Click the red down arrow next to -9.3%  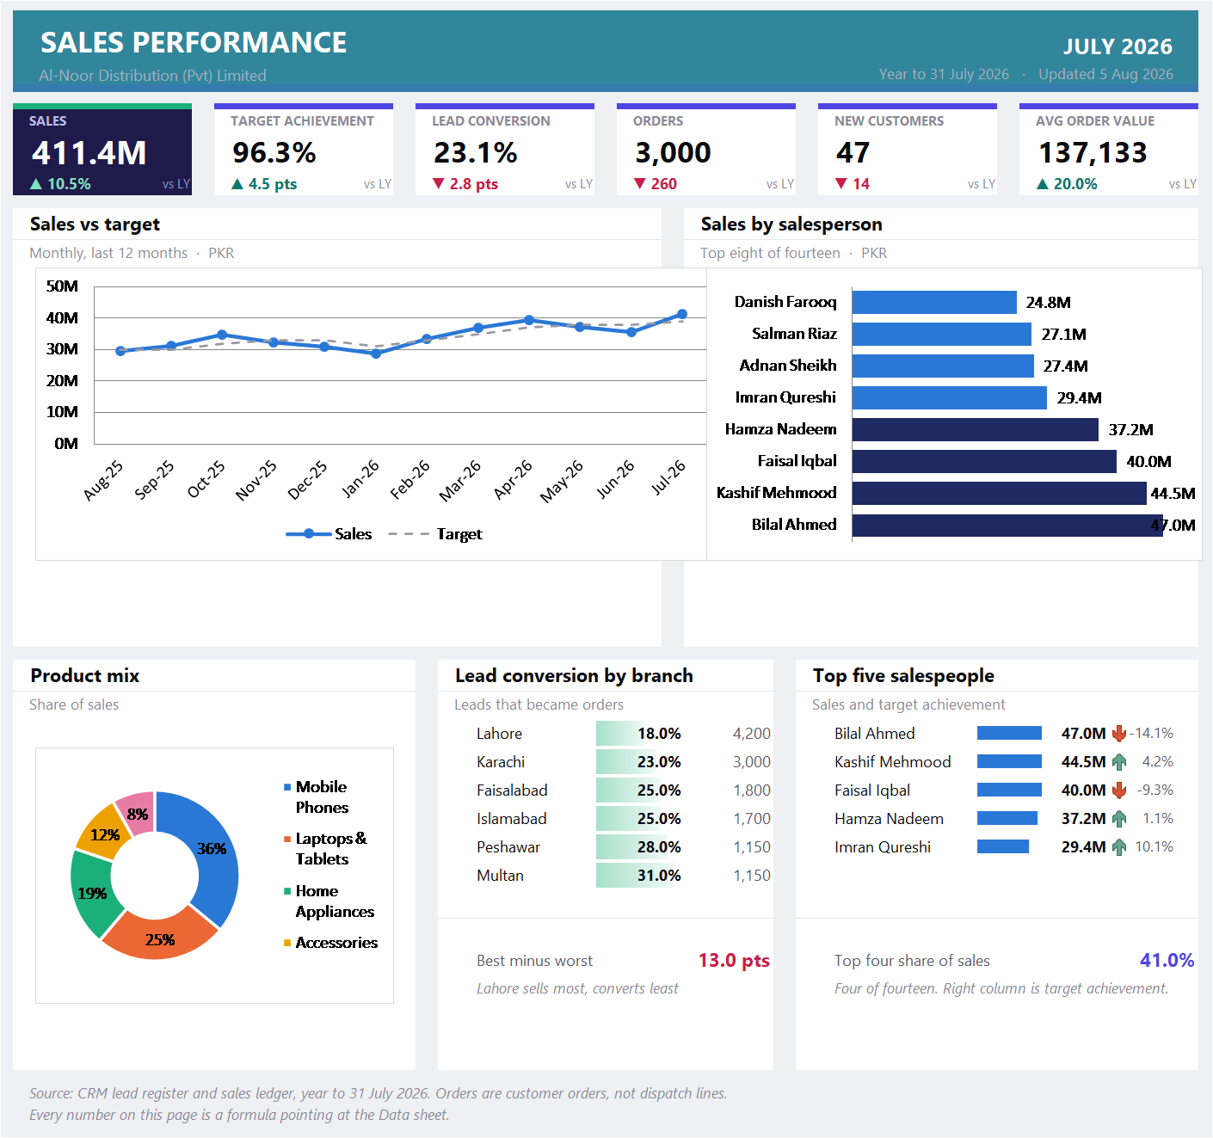coord(1119,790)
